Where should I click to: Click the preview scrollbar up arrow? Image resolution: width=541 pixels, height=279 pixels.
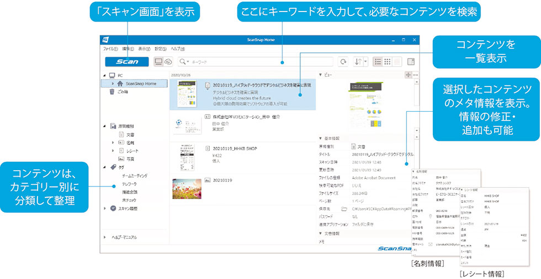coord(416,82)
